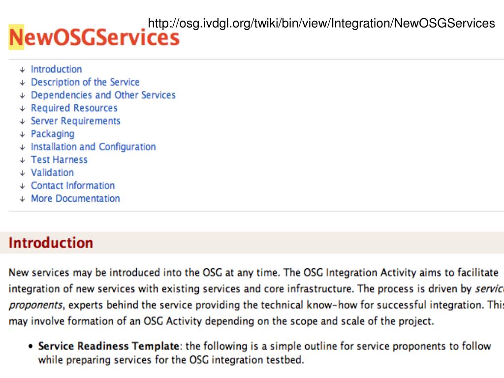Viewport: 504px width, 378px height.
Task: Open the Server Requirements link
Action: [x=75, y=121]
